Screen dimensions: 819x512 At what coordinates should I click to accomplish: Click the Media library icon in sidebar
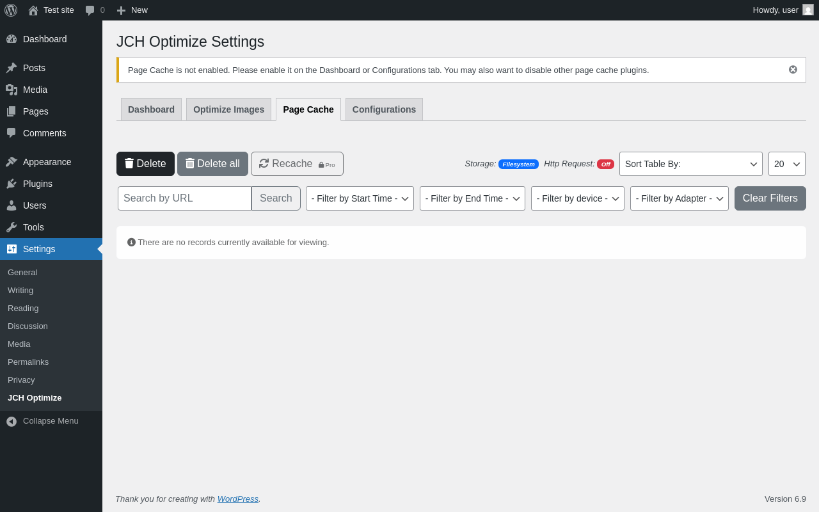coord(12,90)
